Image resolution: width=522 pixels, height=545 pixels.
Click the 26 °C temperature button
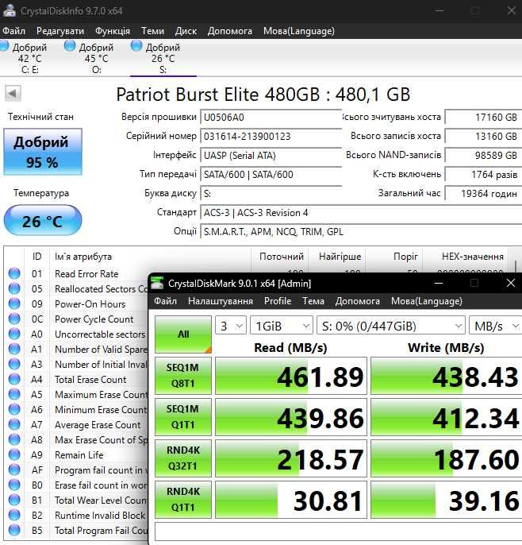(43, 221)
